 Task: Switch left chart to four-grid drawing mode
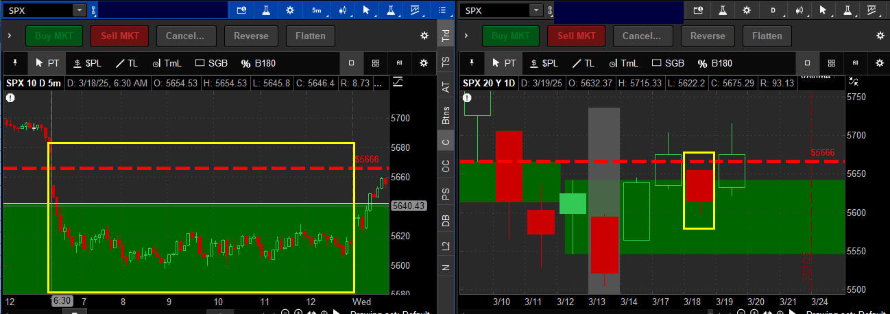376,63
